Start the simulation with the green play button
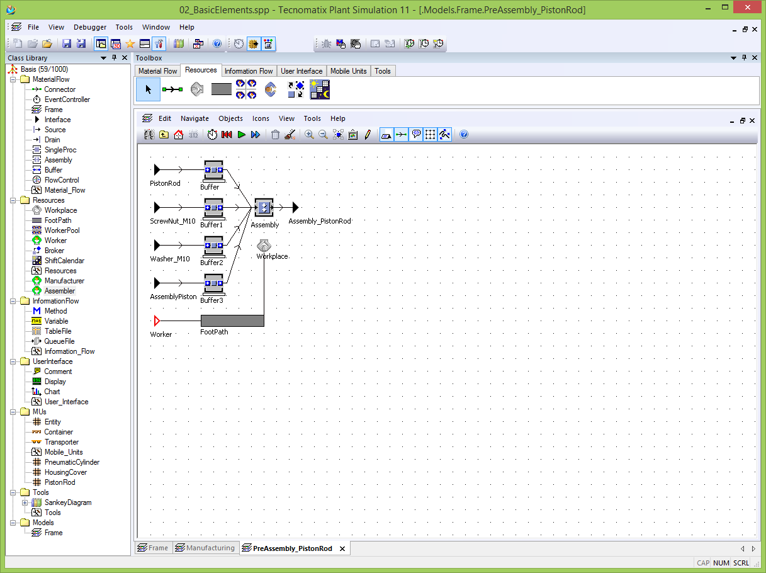 click(241, 135)
